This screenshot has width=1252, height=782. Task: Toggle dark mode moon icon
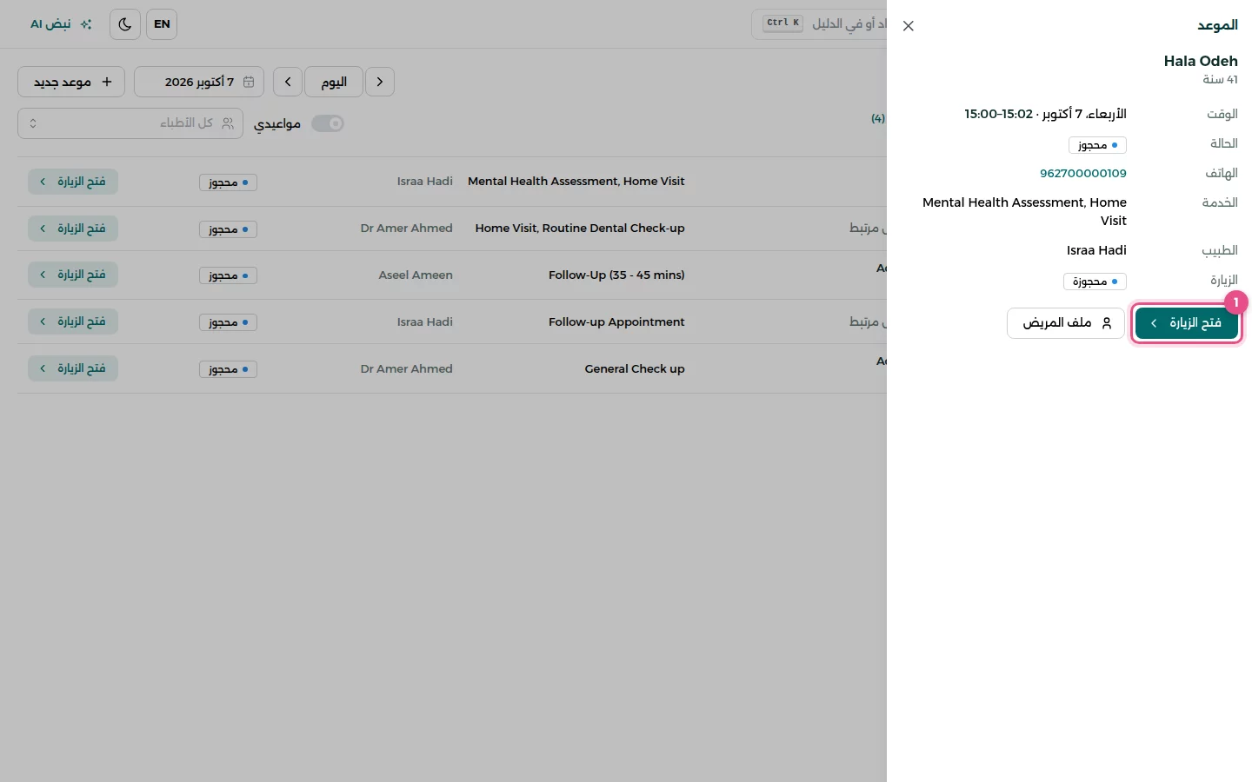click(x=125, y=24)
